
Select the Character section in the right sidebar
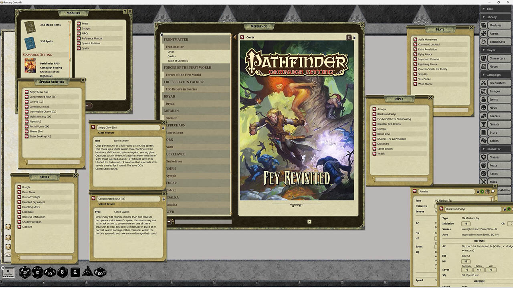point(495,148)
